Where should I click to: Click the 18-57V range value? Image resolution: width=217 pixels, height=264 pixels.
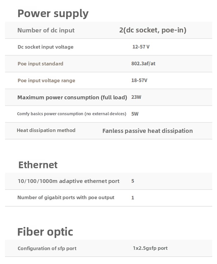click(x=139, y=80)
